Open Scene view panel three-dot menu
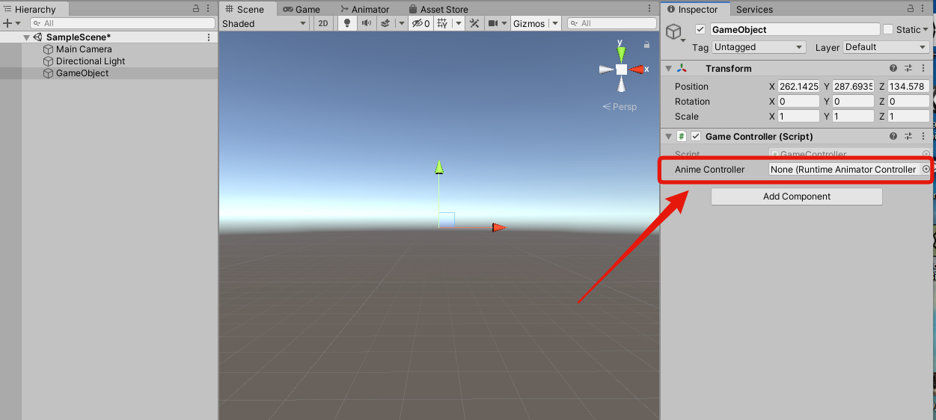 [649, 8]
